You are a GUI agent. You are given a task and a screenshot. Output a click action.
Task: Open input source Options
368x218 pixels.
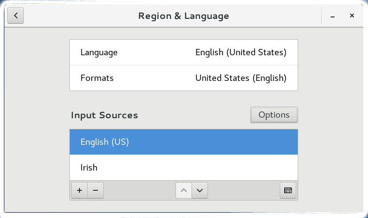[274, 115]
